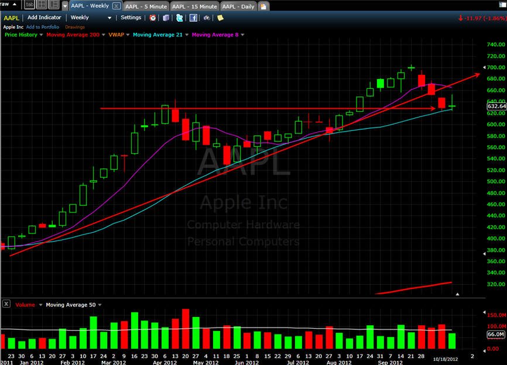Viewport: 507px width, 365px height.
Task: Open the yellow sticky note icon
Action: click(x=220, y=18)
